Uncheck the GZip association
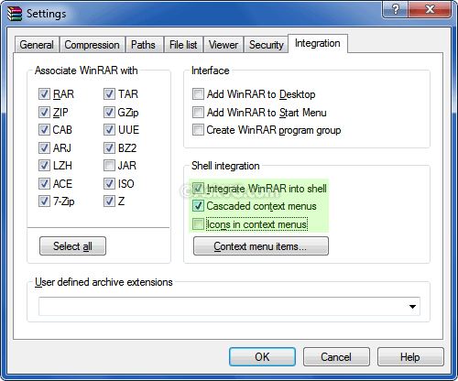This screenshot has width=458, height=381. click(x=109, y=112)
